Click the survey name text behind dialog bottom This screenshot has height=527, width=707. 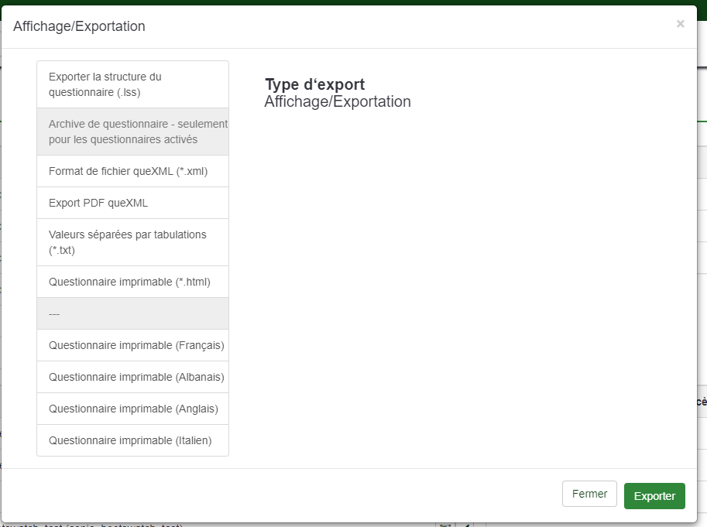tap(93, 525)
